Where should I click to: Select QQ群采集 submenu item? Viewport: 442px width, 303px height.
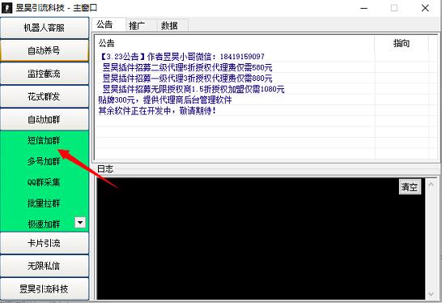[44, 182]
